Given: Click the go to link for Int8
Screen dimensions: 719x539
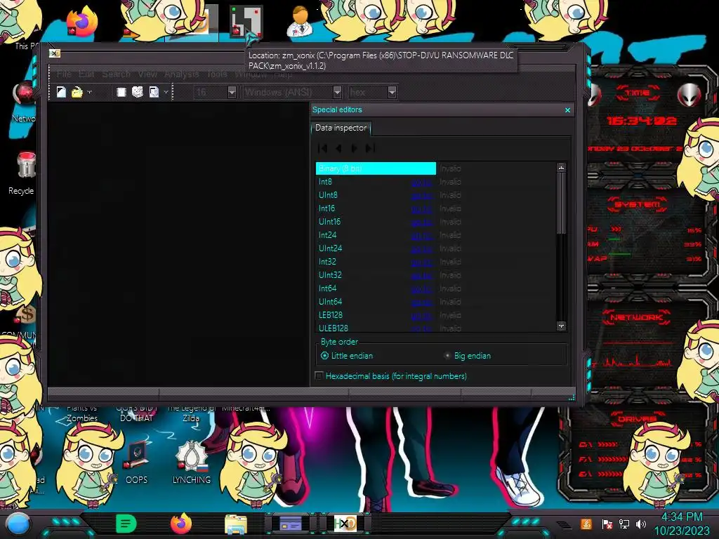Looking at the screenshot, I should 421,182.
